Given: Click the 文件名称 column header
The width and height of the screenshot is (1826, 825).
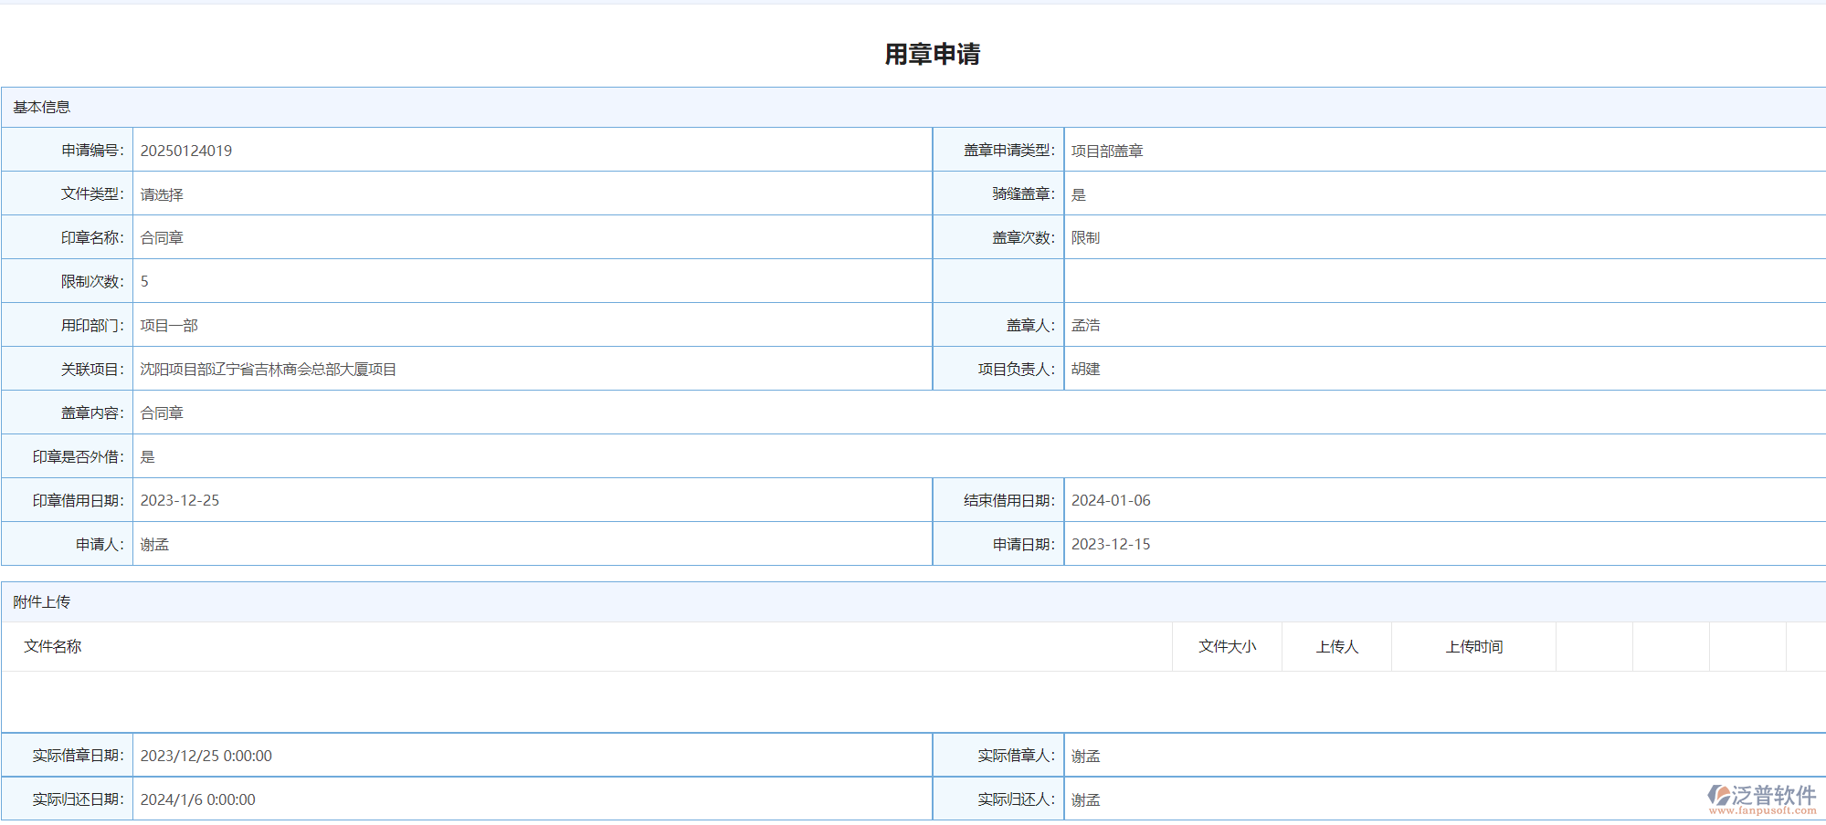Looking at the screenshot, I should click(53, 647).
